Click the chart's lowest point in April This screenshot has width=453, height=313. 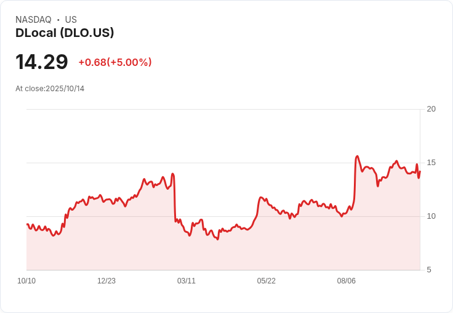pyautogui.click(x=217, y=239)
